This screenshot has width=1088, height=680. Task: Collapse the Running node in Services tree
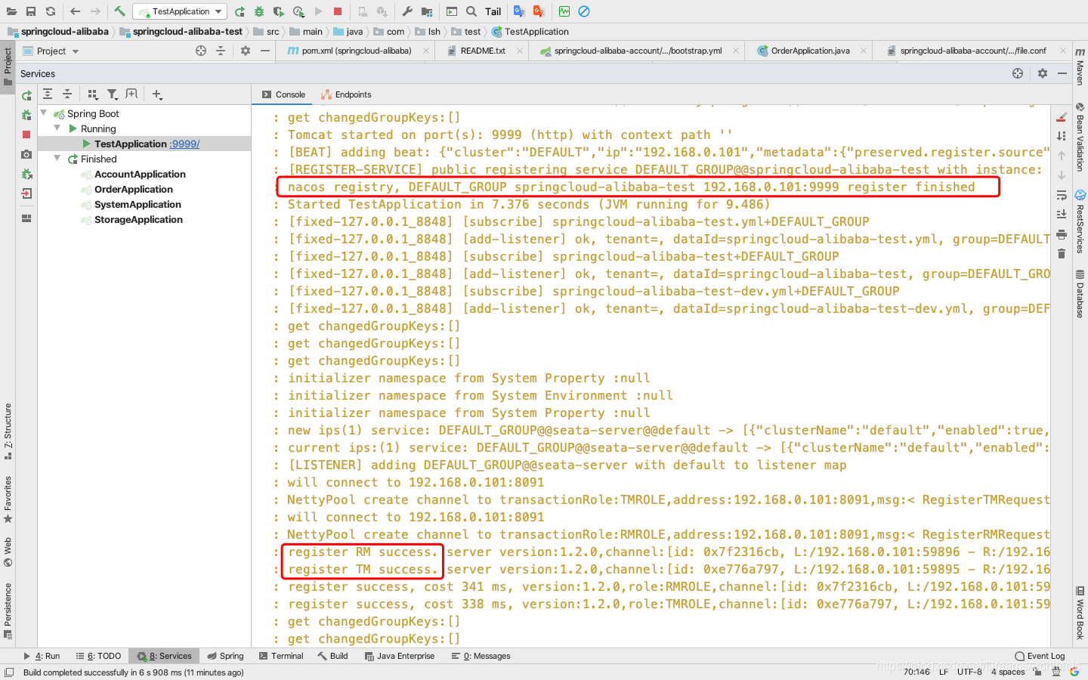[57, 128]
